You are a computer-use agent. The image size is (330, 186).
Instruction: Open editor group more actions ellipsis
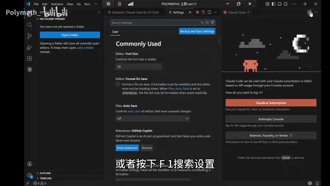click(x=216, y=12)
